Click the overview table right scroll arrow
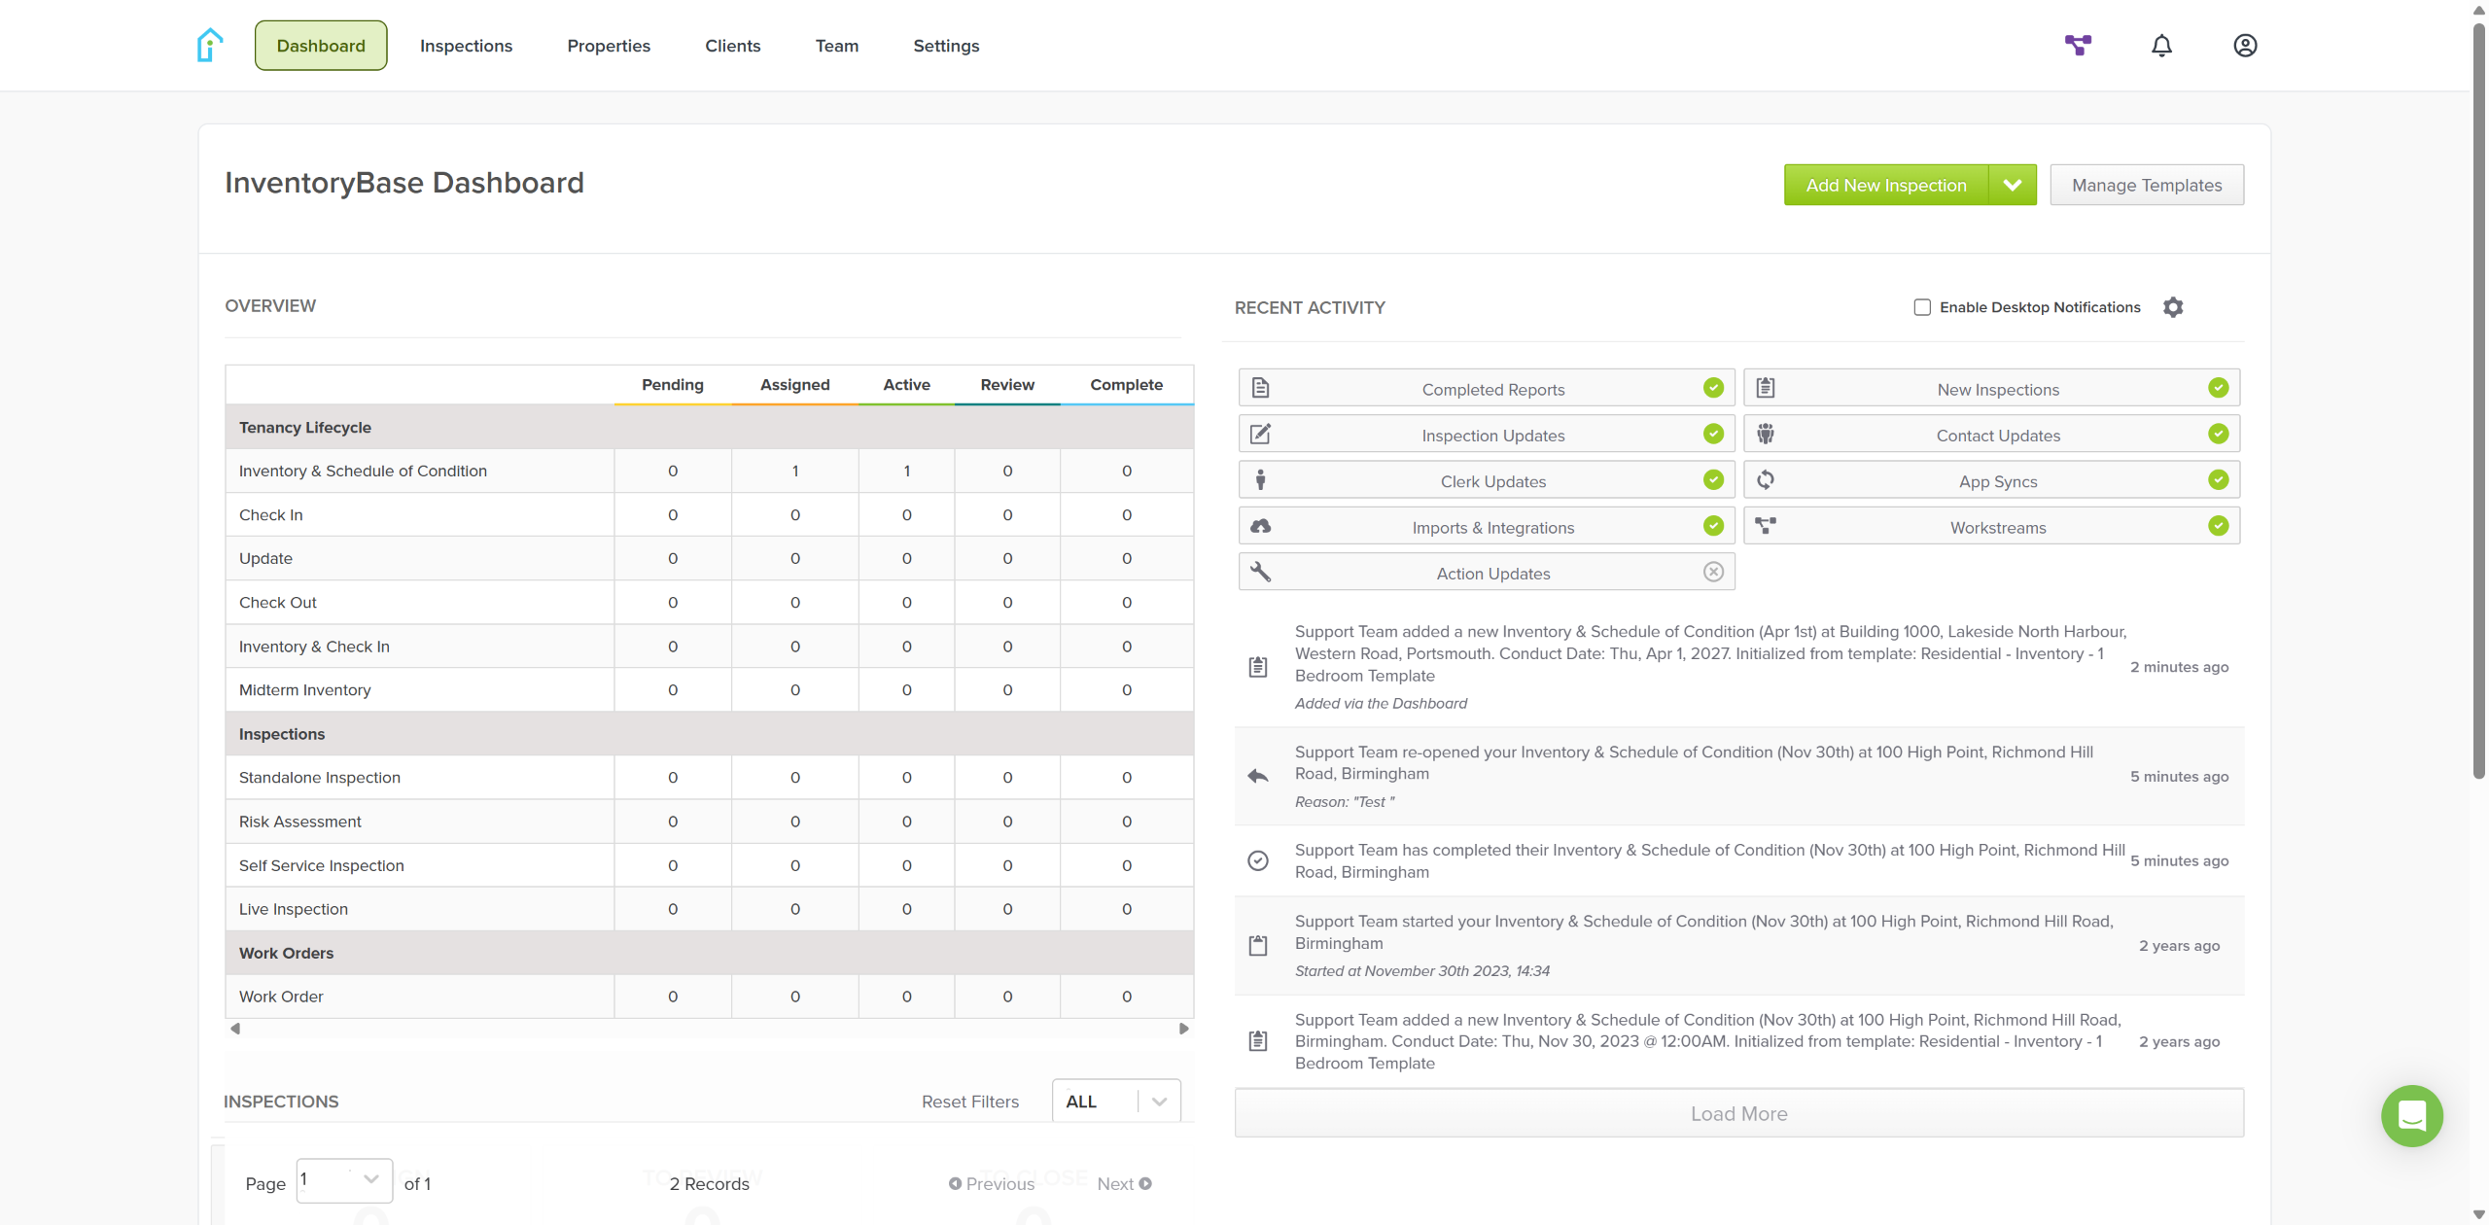The width and height of the screenshot is (2489, 1225). [x=1183, y=1029]
